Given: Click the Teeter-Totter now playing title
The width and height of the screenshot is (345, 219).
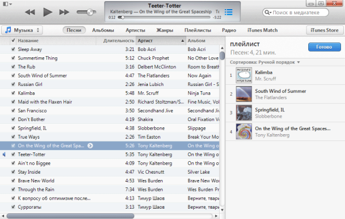Looking at the screenshot, I should click(164, 6).
